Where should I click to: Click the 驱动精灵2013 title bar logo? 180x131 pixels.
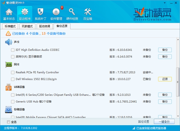point(3,3)
